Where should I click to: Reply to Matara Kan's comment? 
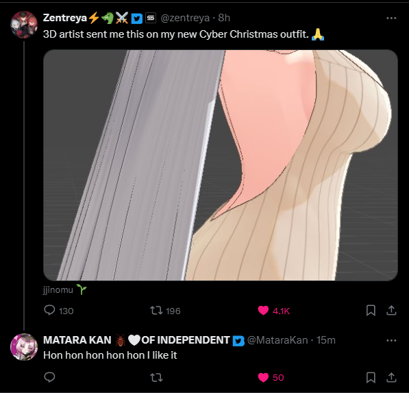coord(49,377)
